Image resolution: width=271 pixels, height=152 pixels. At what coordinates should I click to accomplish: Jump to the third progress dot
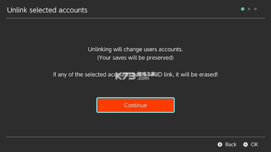point(255,9)
